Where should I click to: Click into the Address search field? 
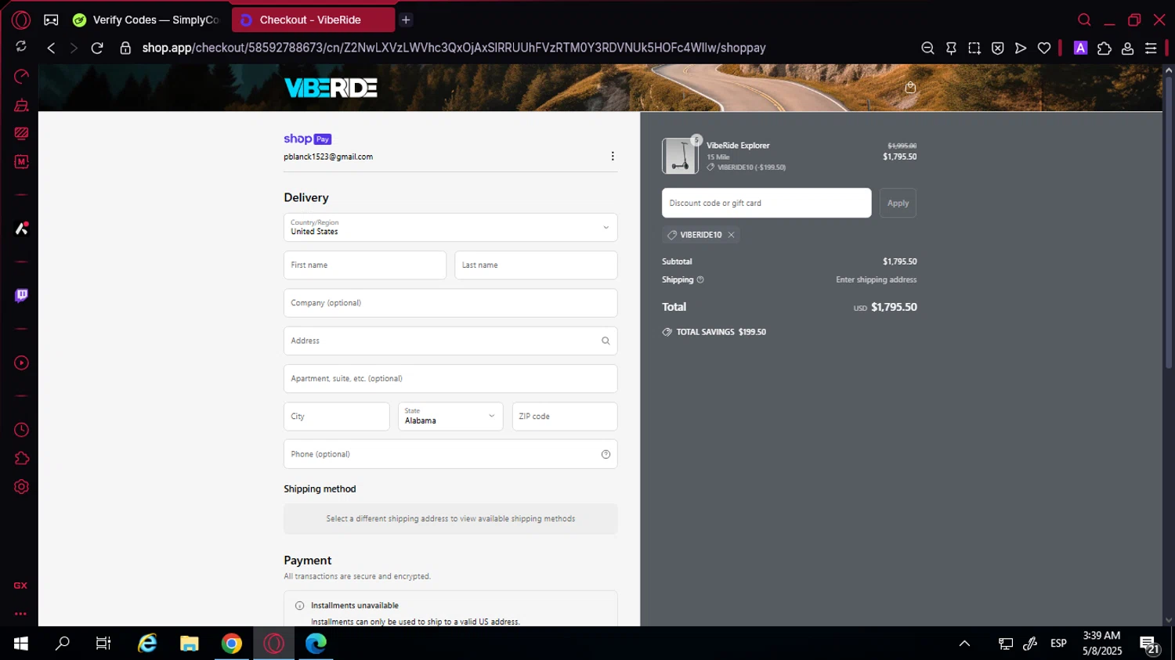[x=450, y=341]
